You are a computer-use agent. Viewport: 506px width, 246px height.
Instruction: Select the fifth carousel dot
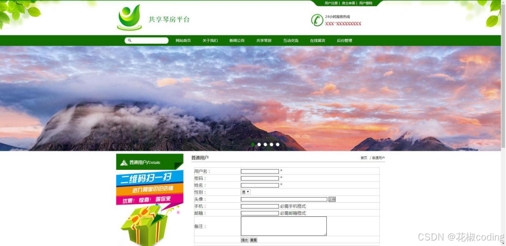277,145
